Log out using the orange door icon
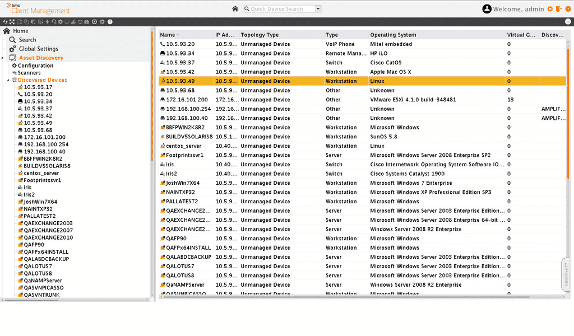 [559, 9]
